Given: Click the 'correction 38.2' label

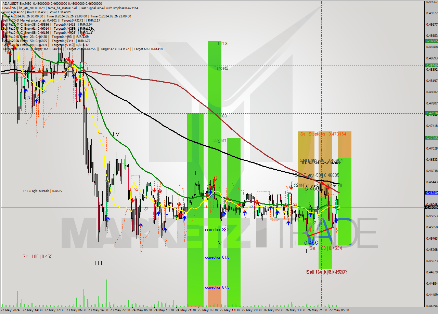Looking at the screenshot, I should click(217, 230).
